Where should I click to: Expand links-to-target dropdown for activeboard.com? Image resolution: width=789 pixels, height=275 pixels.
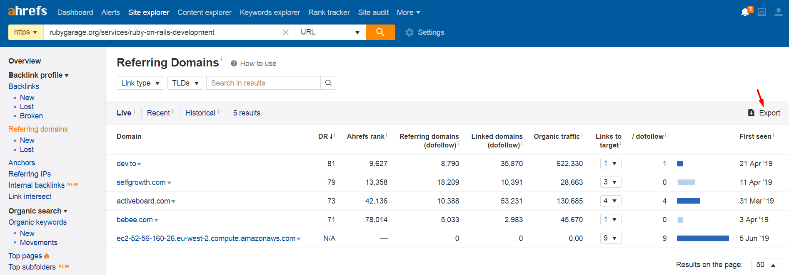[610, 201]
